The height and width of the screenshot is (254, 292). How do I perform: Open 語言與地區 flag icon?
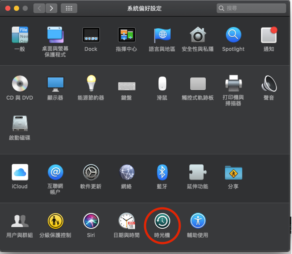click(x=162, y=35)
